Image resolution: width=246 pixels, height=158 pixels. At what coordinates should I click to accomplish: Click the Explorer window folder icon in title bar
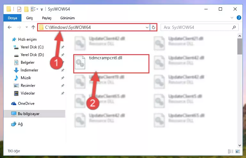coord(9,9)
